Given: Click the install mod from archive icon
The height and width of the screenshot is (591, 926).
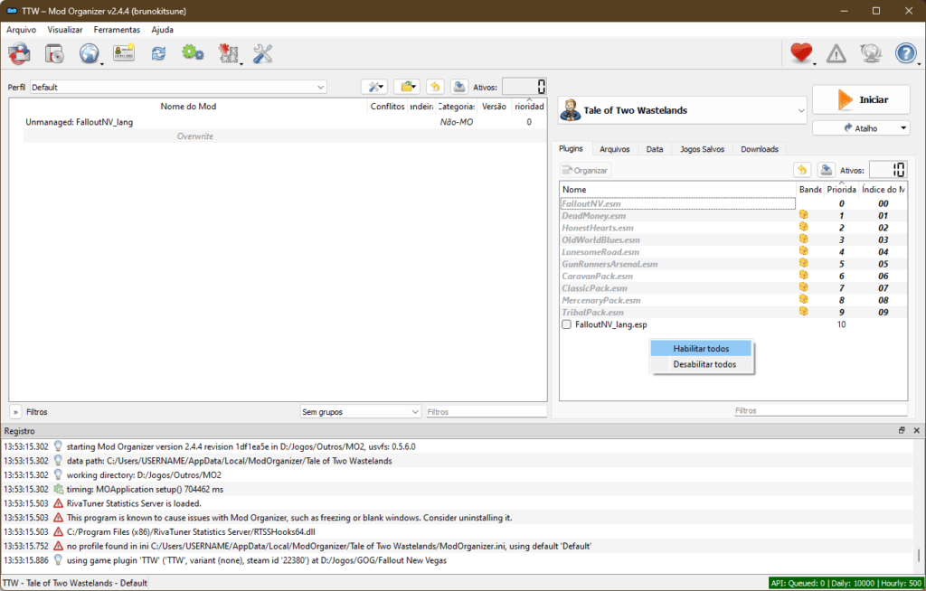Looking at the screenshot, I should tap(54, 54).
